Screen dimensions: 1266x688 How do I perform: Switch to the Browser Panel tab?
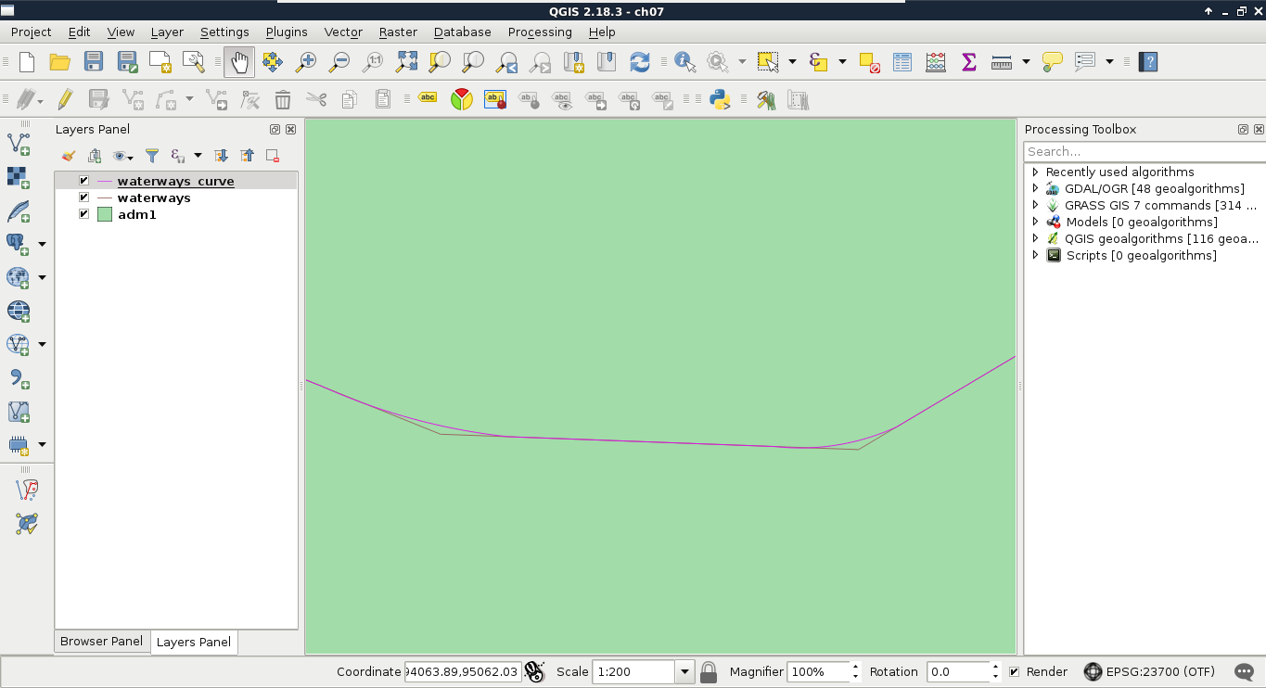tap(101, 641)
